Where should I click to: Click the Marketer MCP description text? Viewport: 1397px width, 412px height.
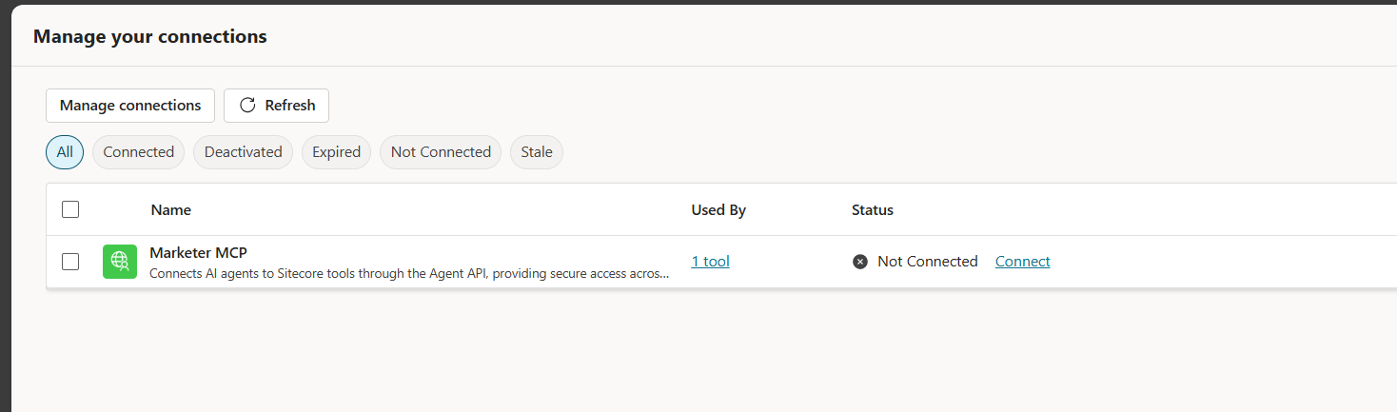pyautogui.click(x=409, y=274)
